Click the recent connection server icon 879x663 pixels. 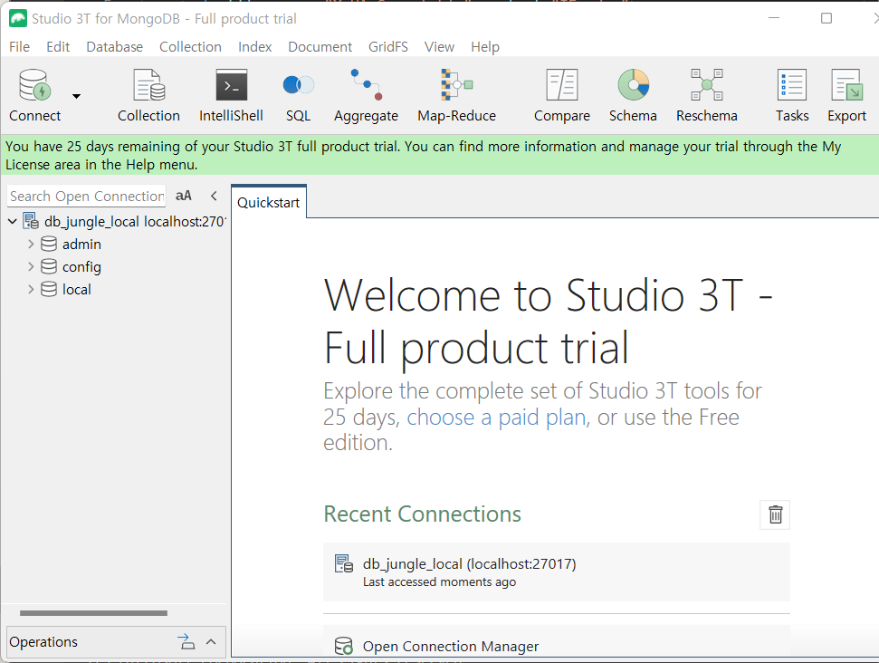pyautogui.click(x=344, y=563)
